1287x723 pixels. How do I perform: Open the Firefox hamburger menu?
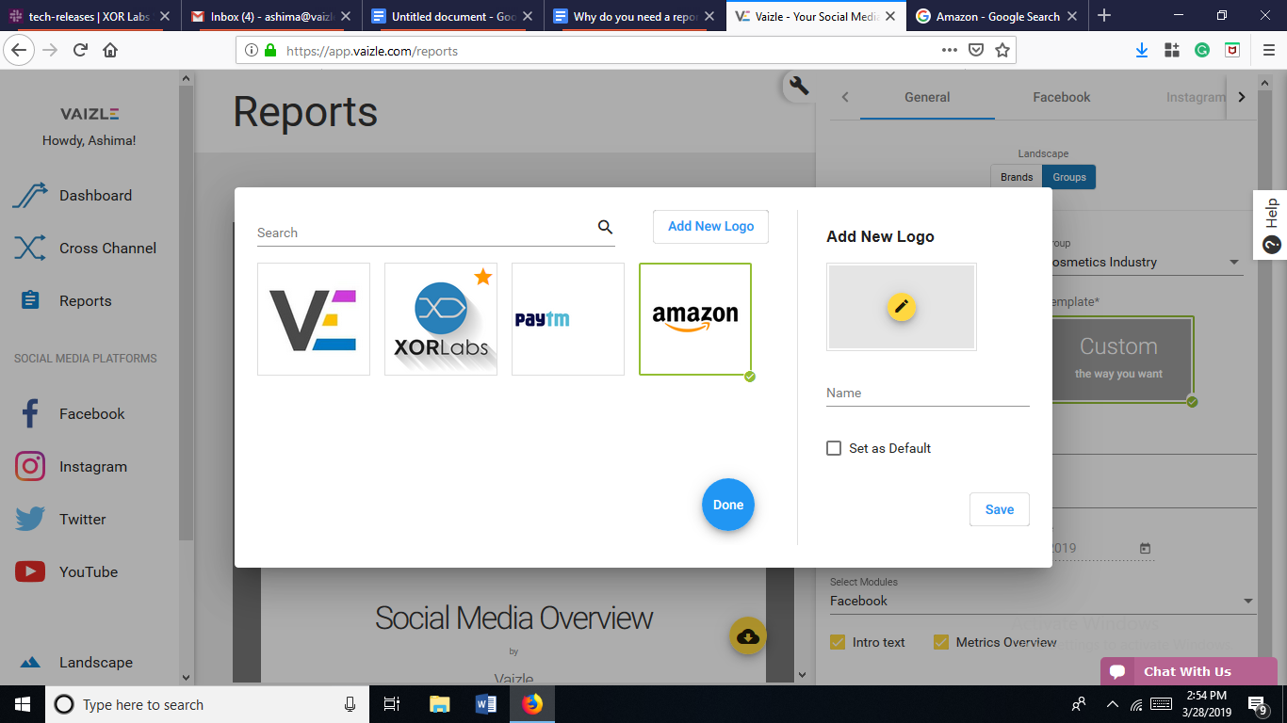(x=1268, y=50)
